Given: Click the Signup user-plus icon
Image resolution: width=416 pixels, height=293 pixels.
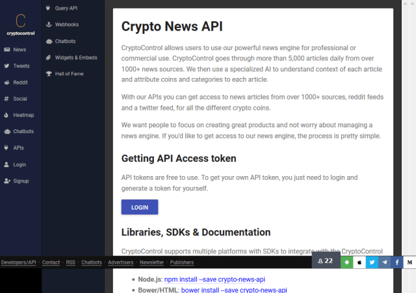Looking at the screenshot, I should pyautogui.click(x=7, y=181).
